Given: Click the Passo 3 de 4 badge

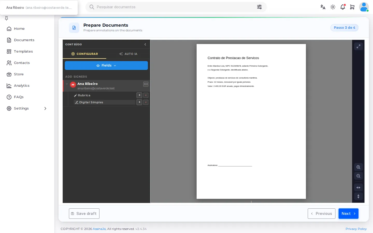Looking at the screenshot, I should click(345, 28).
